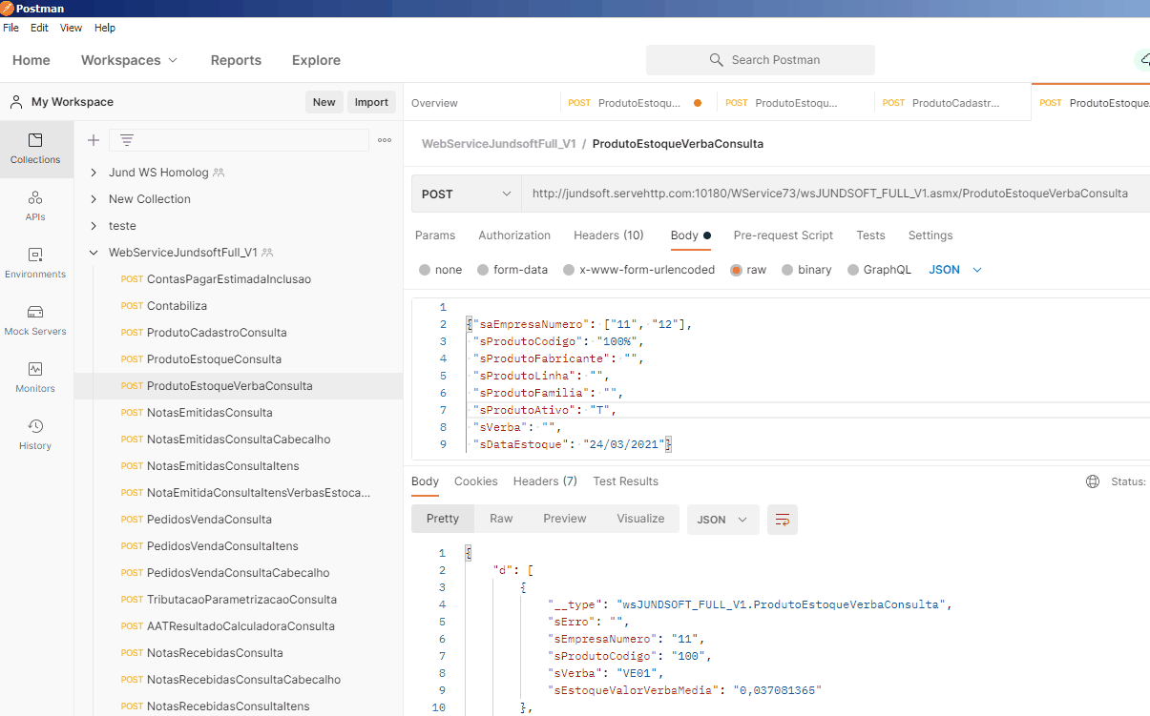The image size is (1150, 716).
Task: Open the APIs sidebar panel
Action: coord(35,206)
